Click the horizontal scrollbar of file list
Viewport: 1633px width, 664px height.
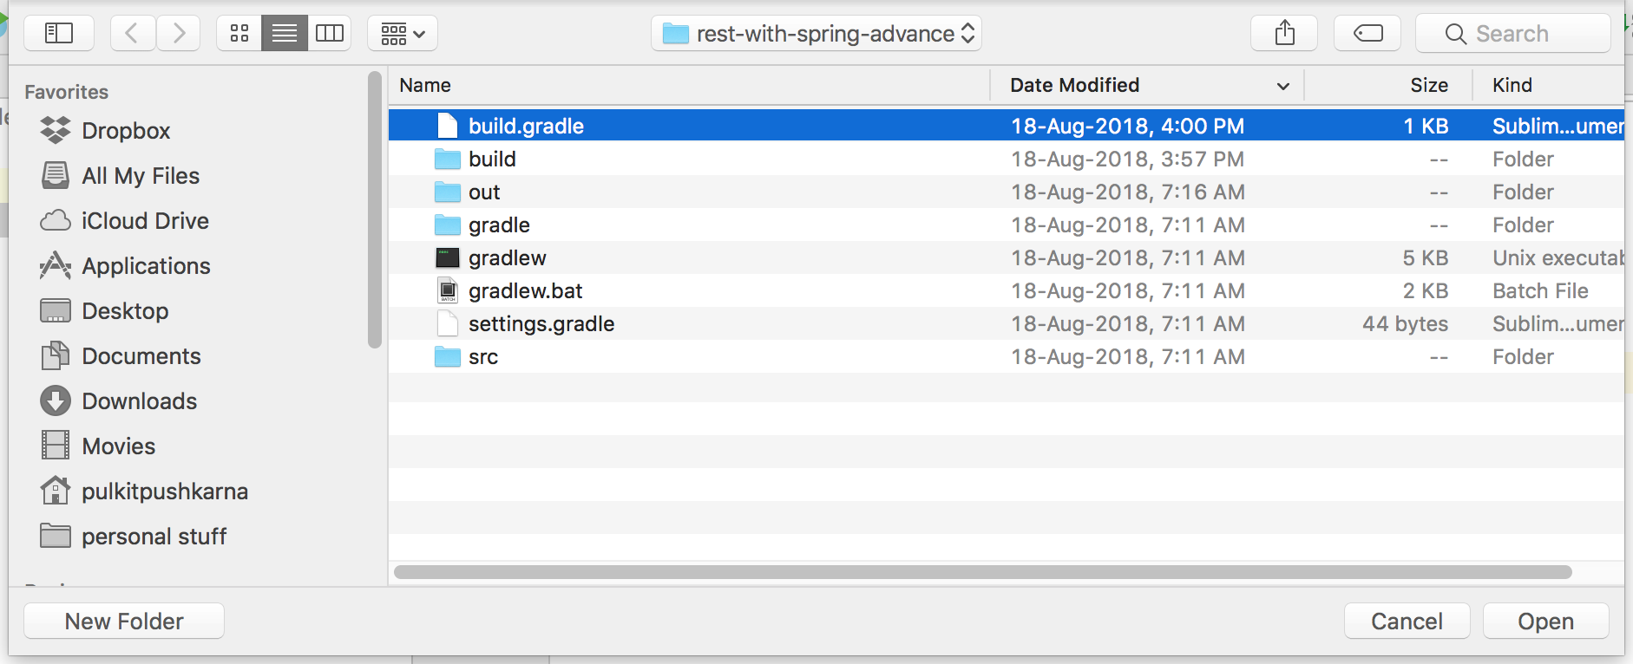click(x=983, y=572)
